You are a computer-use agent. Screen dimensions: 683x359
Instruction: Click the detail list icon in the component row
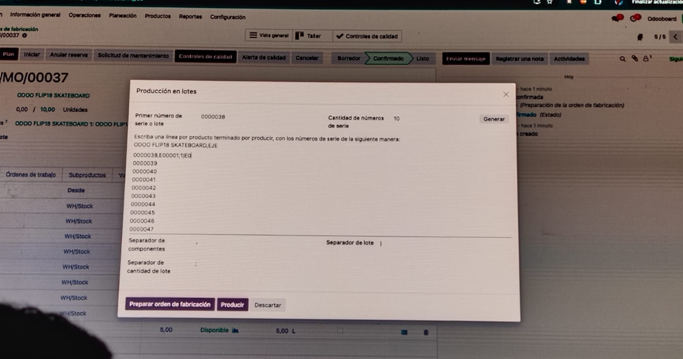pos(404,332)
